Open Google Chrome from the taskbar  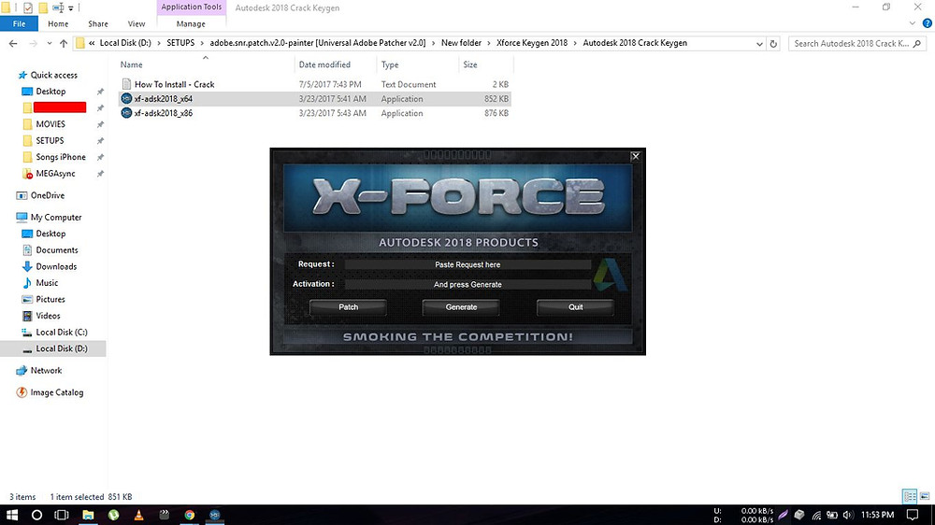pyautogui.click(x=190, y=515)
